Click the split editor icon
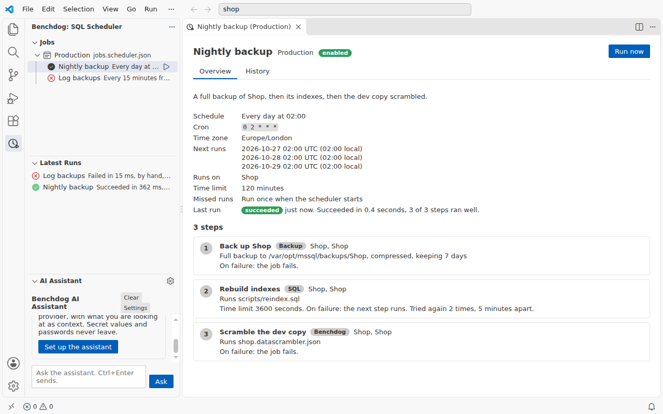The height and width of the screenshot is (414, 663). click(x=639, y=27)
